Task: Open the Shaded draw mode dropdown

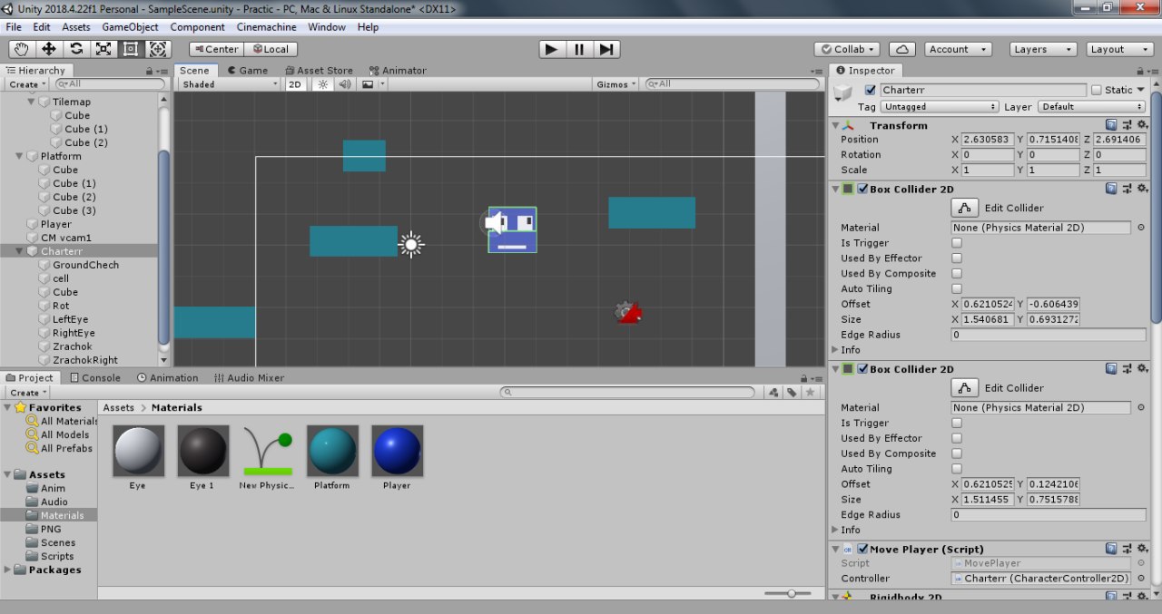Action: pos(230,84)
